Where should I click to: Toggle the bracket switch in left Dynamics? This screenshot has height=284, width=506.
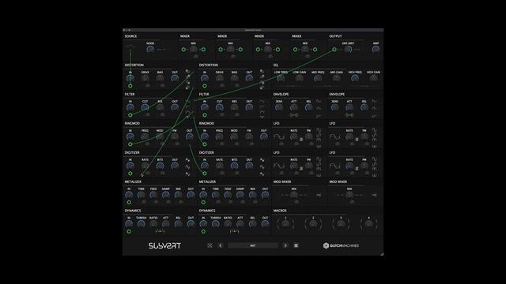[x=160, y=231]
